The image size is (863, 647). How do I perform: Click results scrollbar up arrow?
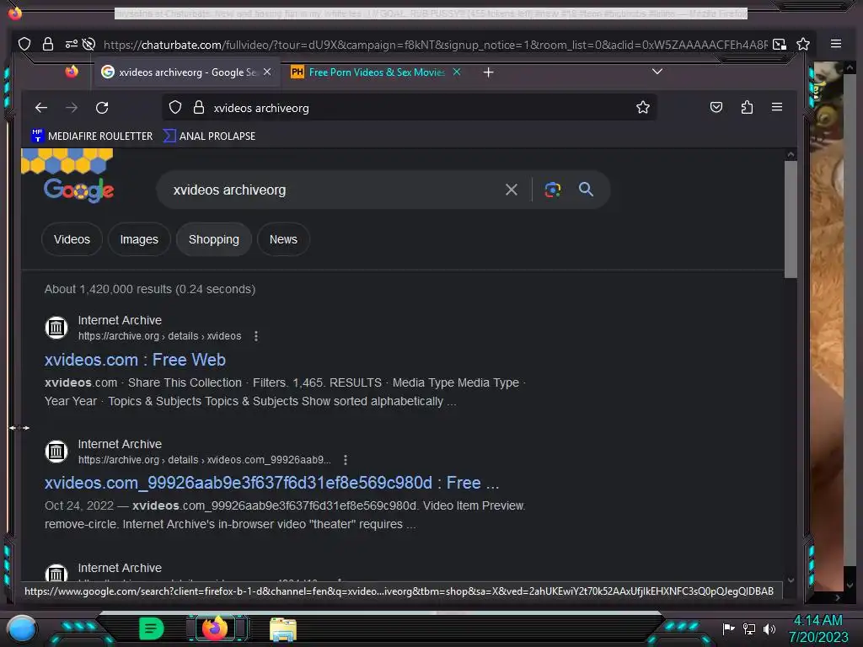click(791, 155)
